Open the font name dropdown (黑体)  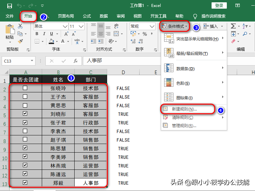pos(65,26)
